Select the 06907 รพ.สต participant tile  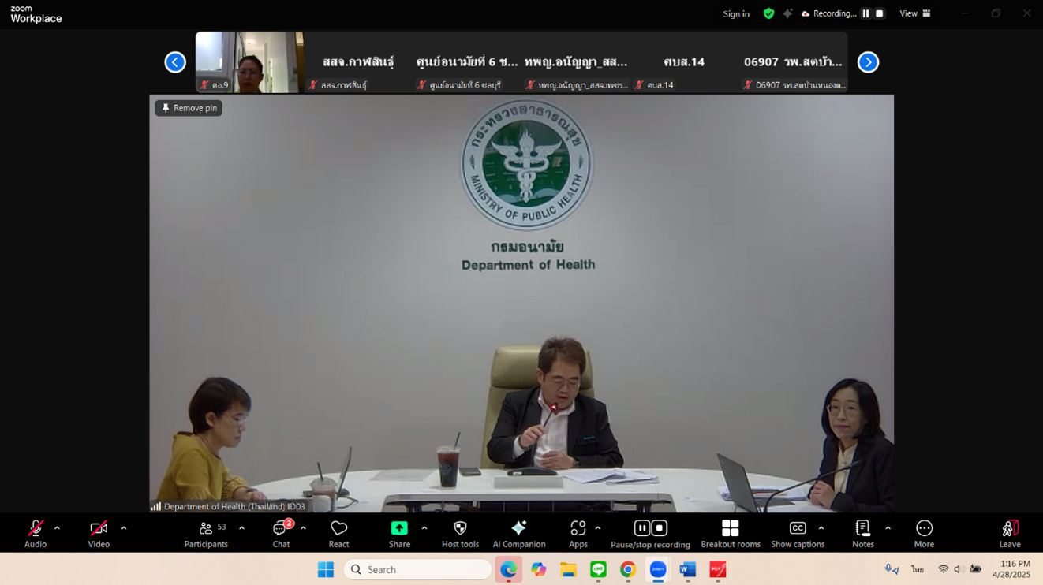pyautogui.click(x=794, y=62)
